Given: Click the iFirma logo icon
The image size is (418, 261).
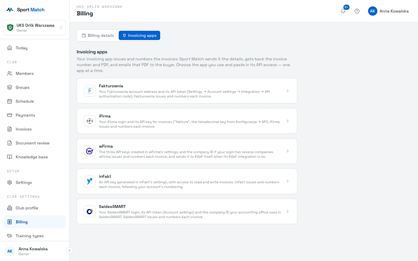Looking at the screenshot, I should (x=90, y=121).
